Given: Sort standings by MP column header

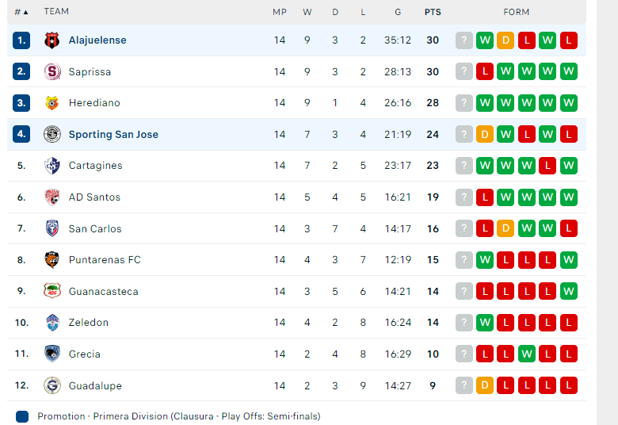Looking at the screenshot, I should (280, 12).
